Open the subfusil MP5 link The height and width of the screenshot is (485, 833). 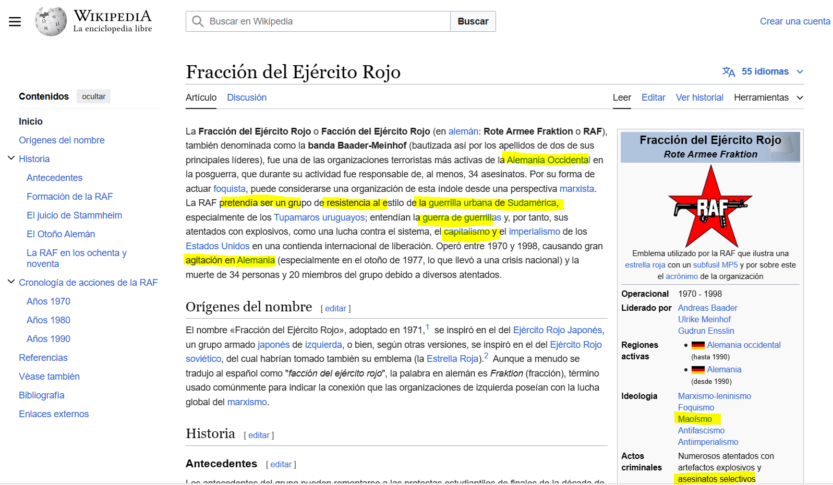(715, 265)
